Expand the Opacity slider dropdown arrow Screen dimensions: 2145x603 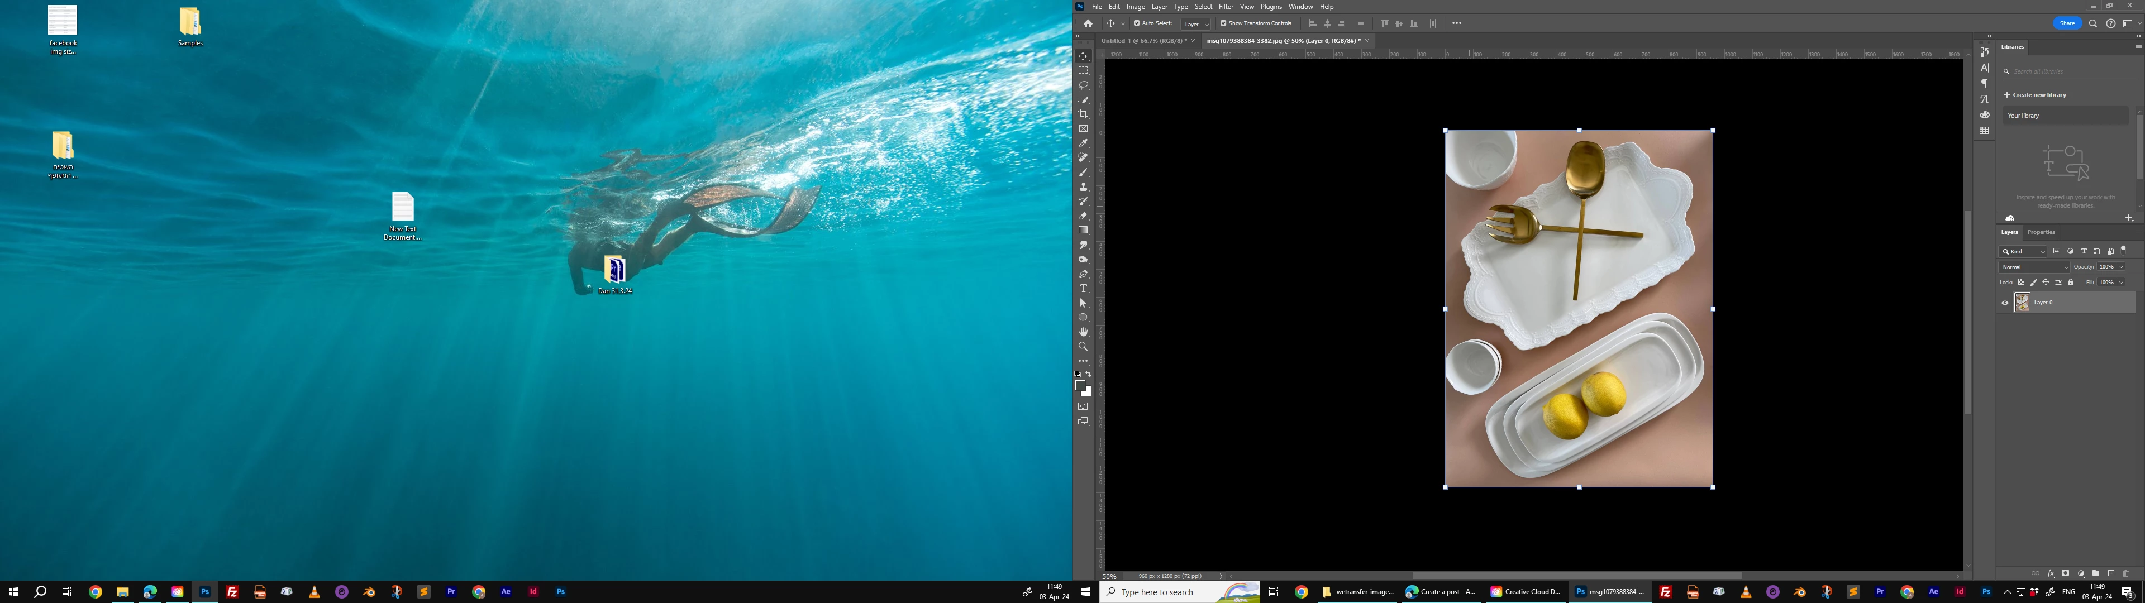click(2121, 267)
